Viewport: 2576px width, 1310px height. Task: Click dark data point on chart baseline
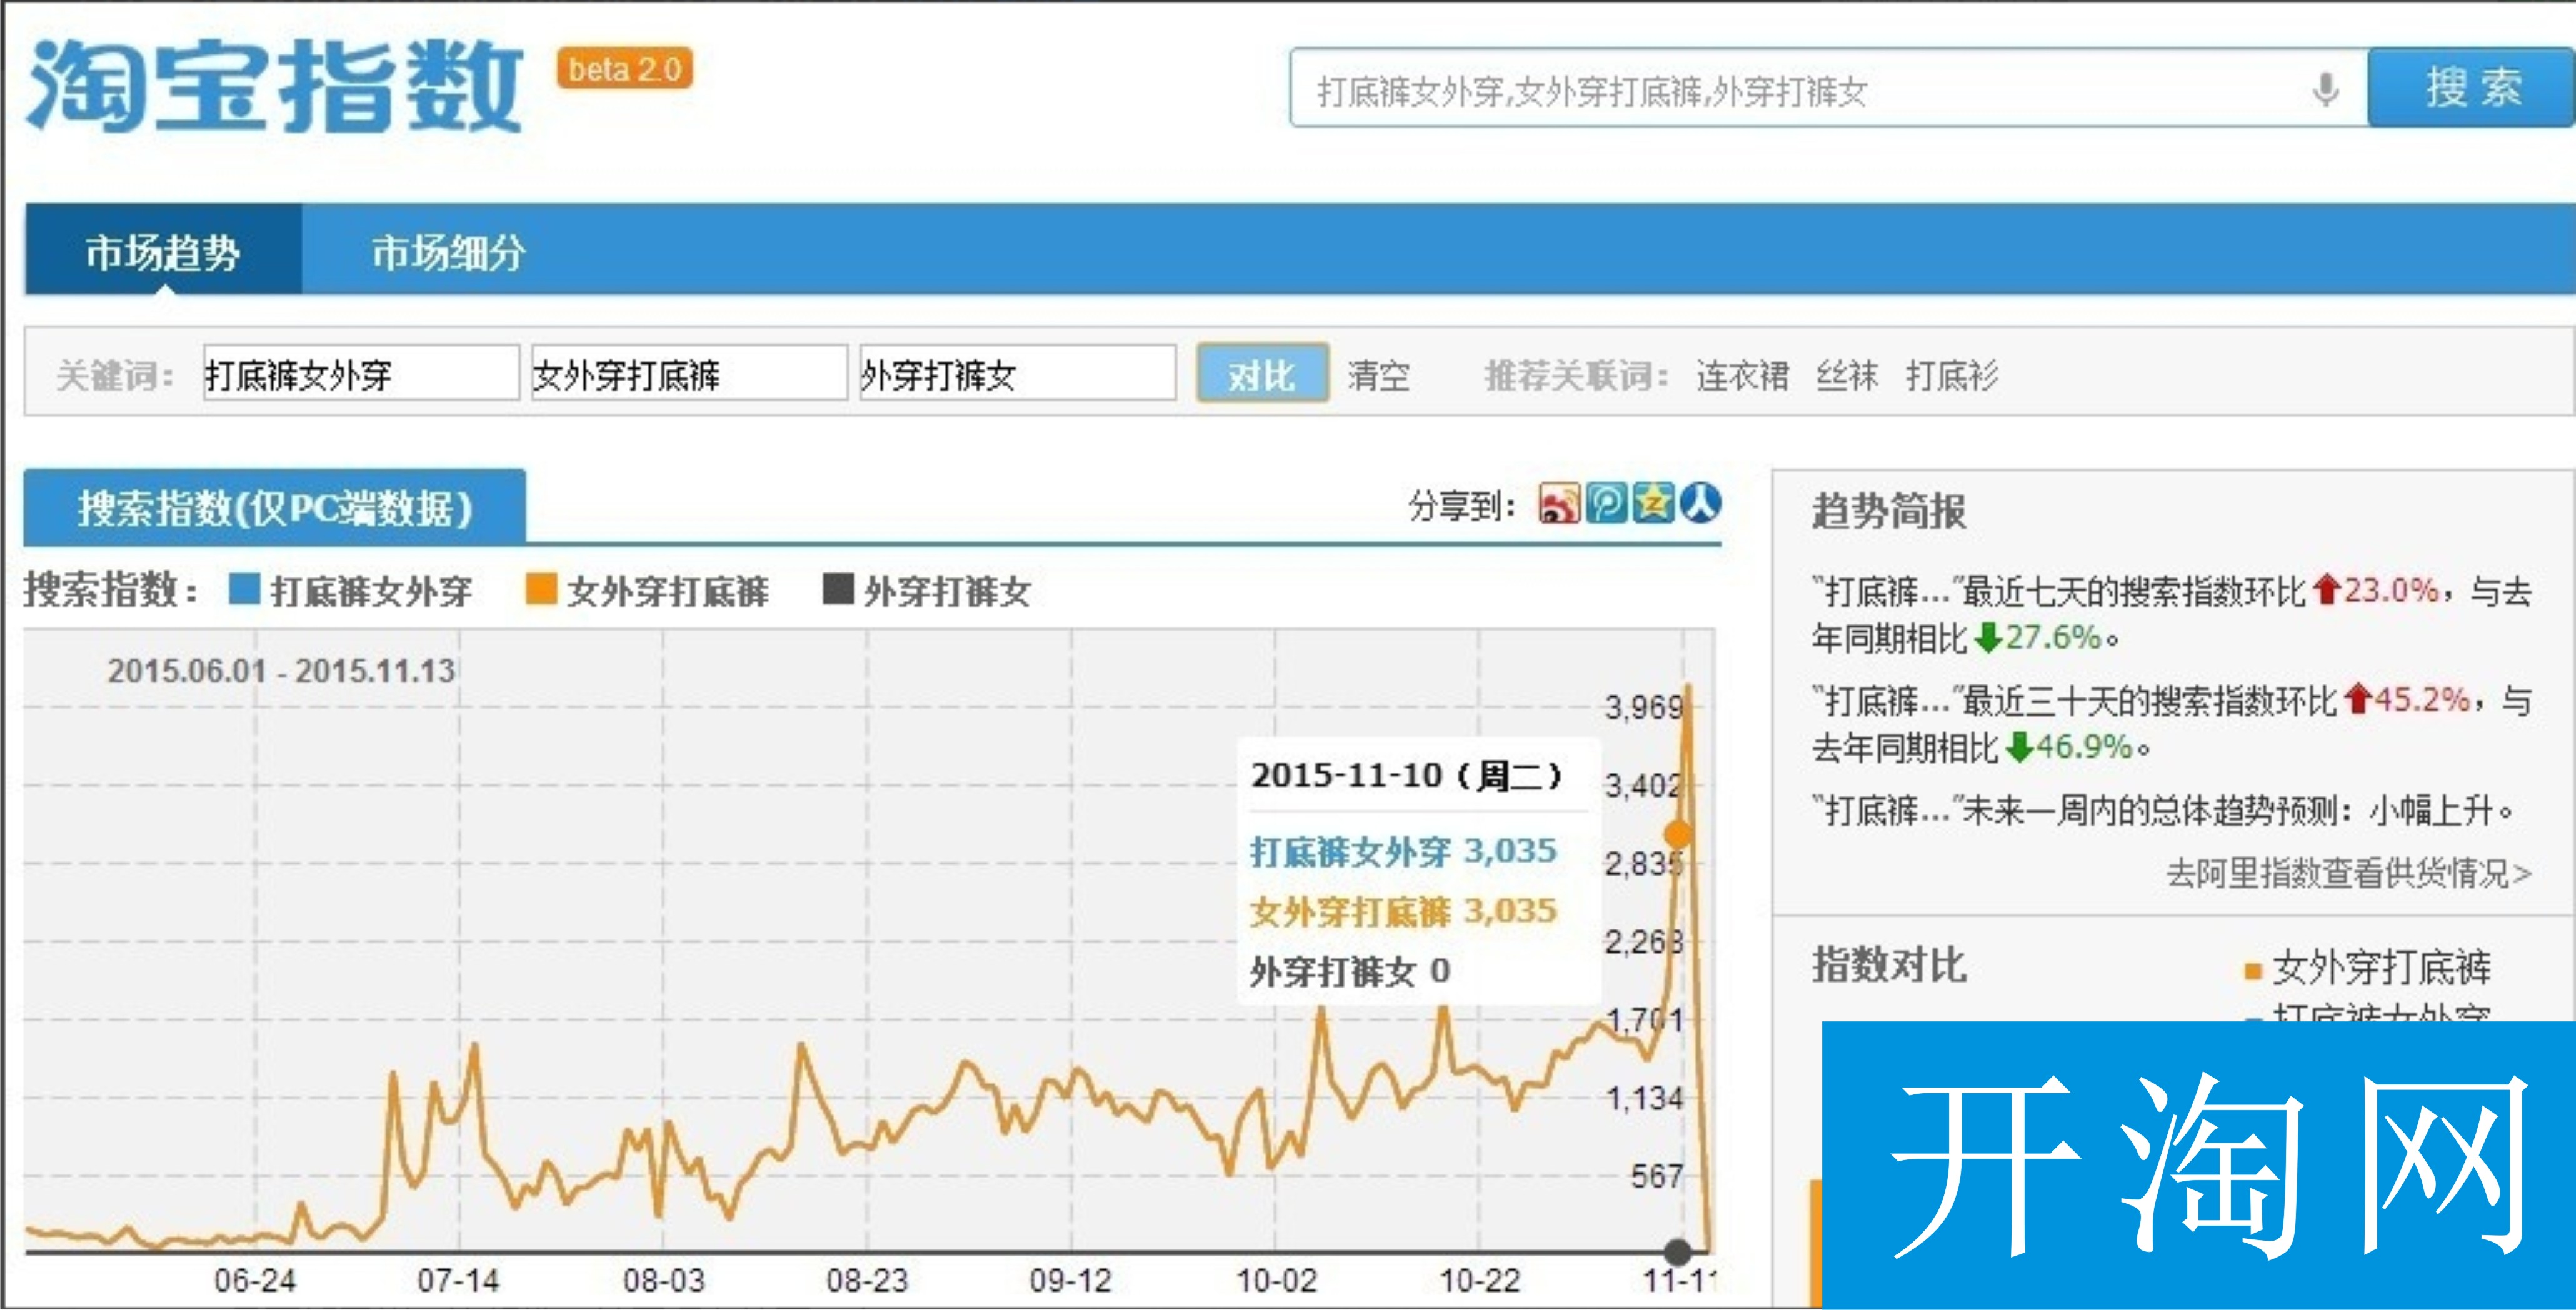(x=1678, y=1251)
